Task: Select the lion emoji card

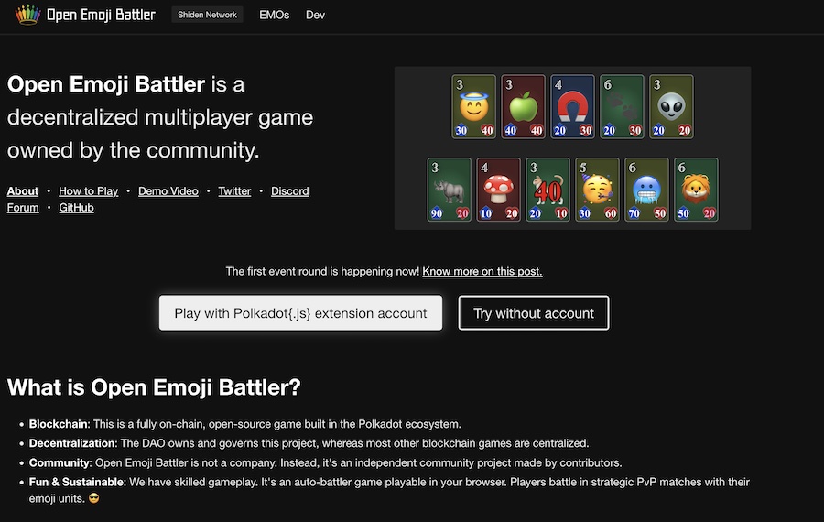Action: [x=696, y=190]
